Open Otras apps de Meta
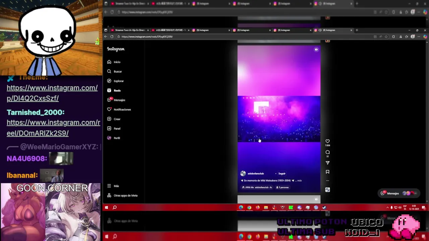 pyautogui.click(x=122, y=195)
